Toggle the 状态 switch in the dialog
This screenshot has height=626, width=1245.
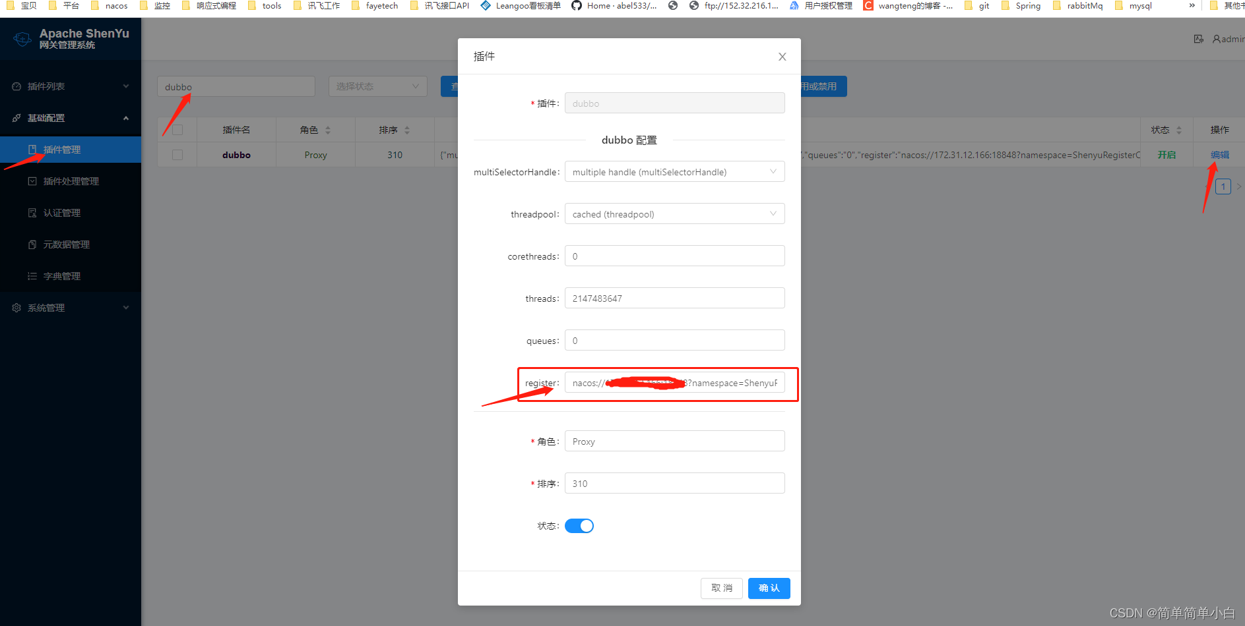579,526
